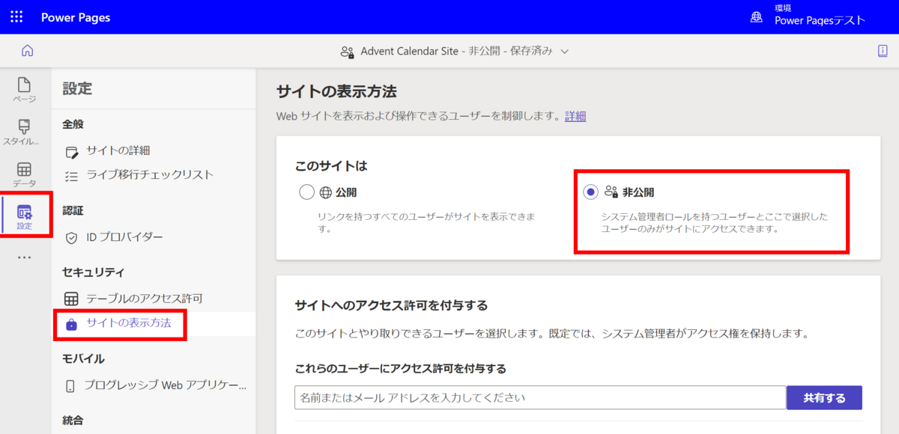
Task: Click the 認証 section header
Action: 73,210
